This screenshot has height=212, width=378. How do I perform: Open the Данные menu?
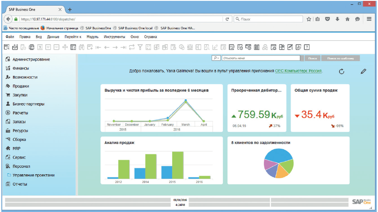click(53, 37)
